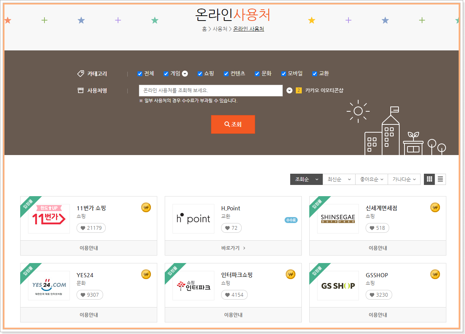Uncheck the 문화 category checkbox
Viewport: 465px width, 334px height.
(257, 74)
